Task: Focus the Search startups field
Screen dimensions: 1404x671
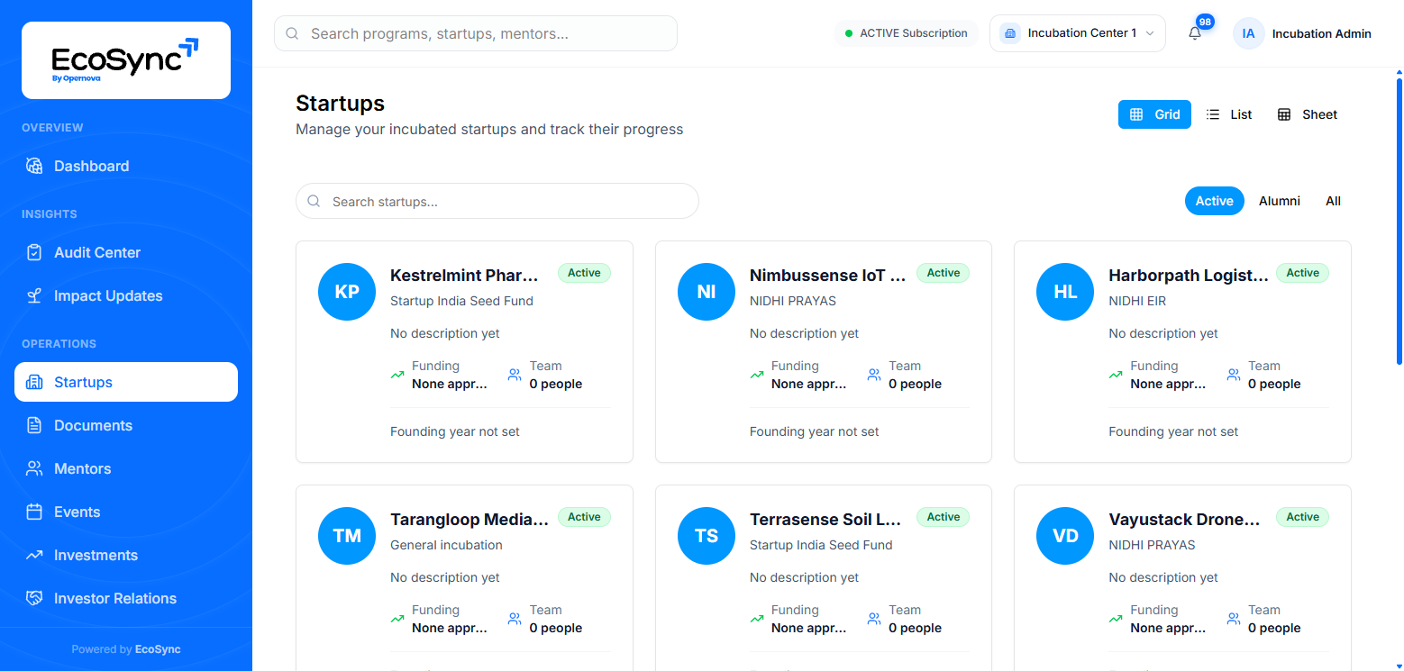Action: click(497, 201)
